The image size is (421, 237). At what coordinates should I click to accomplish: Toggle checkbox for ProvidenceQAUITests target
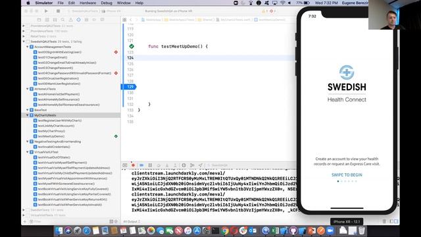[28, 26]
